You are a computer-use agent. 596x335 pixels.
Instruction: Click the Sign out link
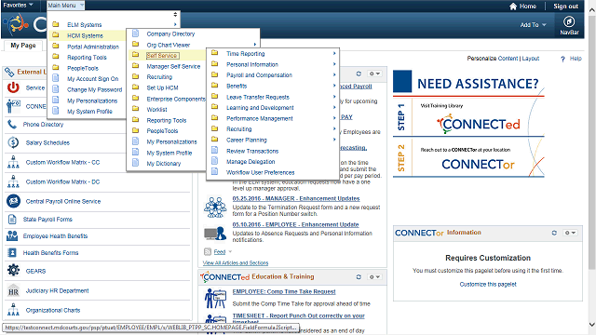(565, 7)
